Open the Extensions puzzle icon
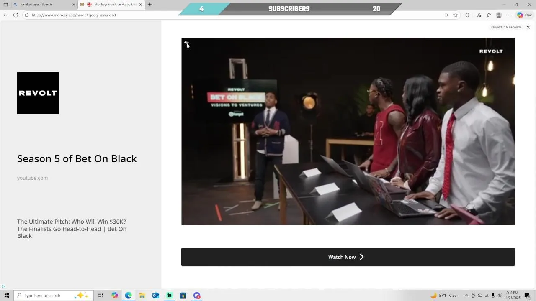 point(467,15)
